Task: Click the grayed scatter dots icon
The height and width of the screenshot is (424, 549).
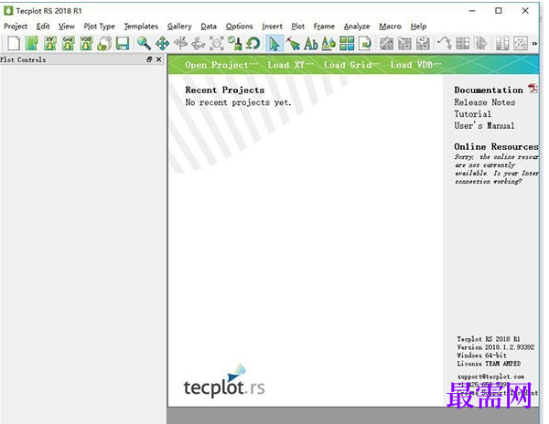Action: click(x=521, y=44)
